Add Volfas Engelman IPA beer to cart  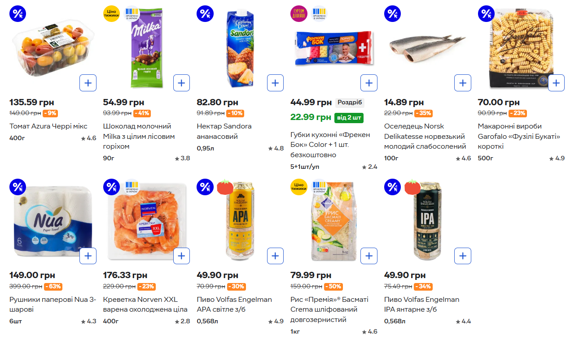tap(463, 256)
